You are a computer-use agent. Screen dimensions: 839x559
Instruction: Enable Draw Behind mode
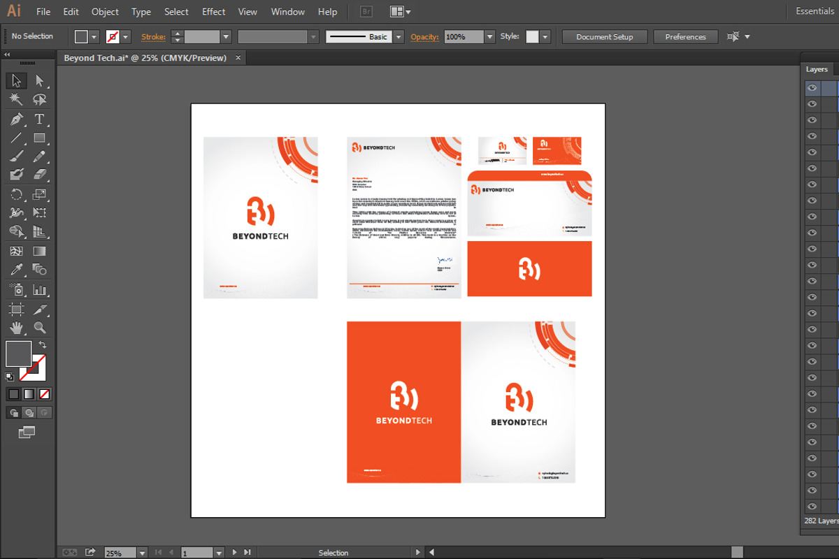point(29,413)
